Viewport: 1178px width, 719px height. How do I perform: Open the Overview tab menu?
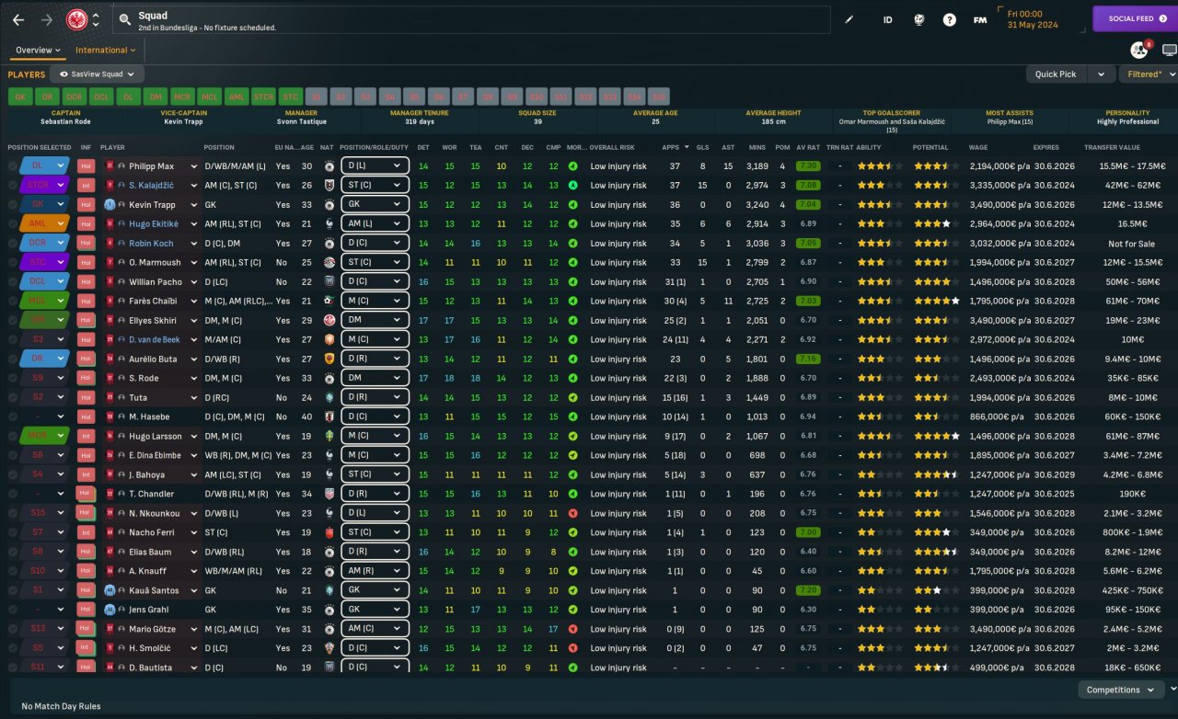38,51
